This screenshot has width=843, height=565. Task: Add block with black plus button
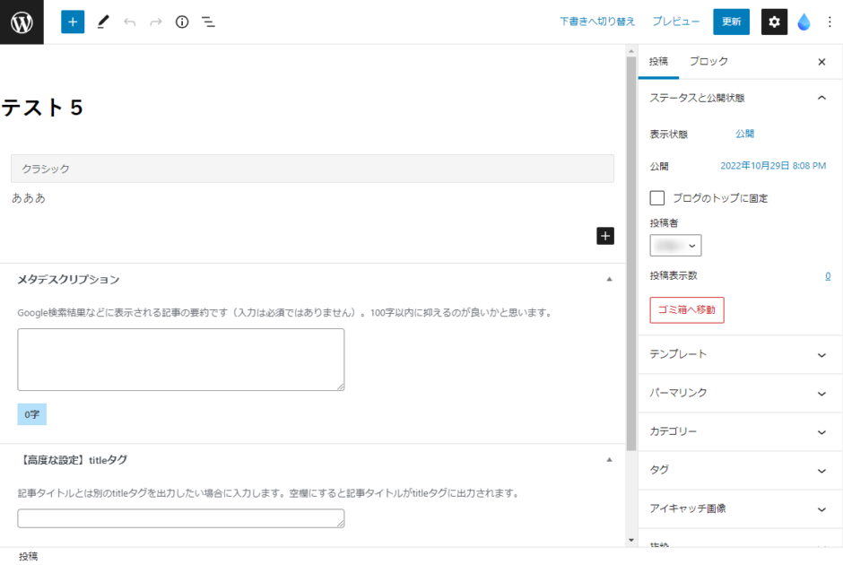(x=605, y=236)
